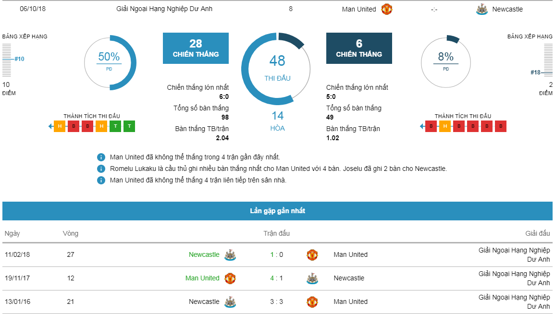Click the Lần gặp gần nhất header bar
Viewport: 555px width, 314px height.
point(278,211)
